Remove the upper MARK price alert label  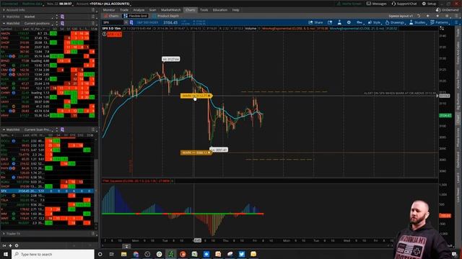pos(209,96)
